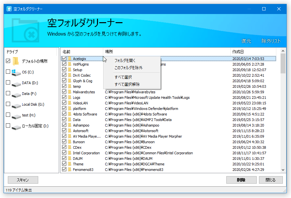Click the Fenomeno83 folder icon
Viewport: 291px width, 198px height.
pos(70,170)
